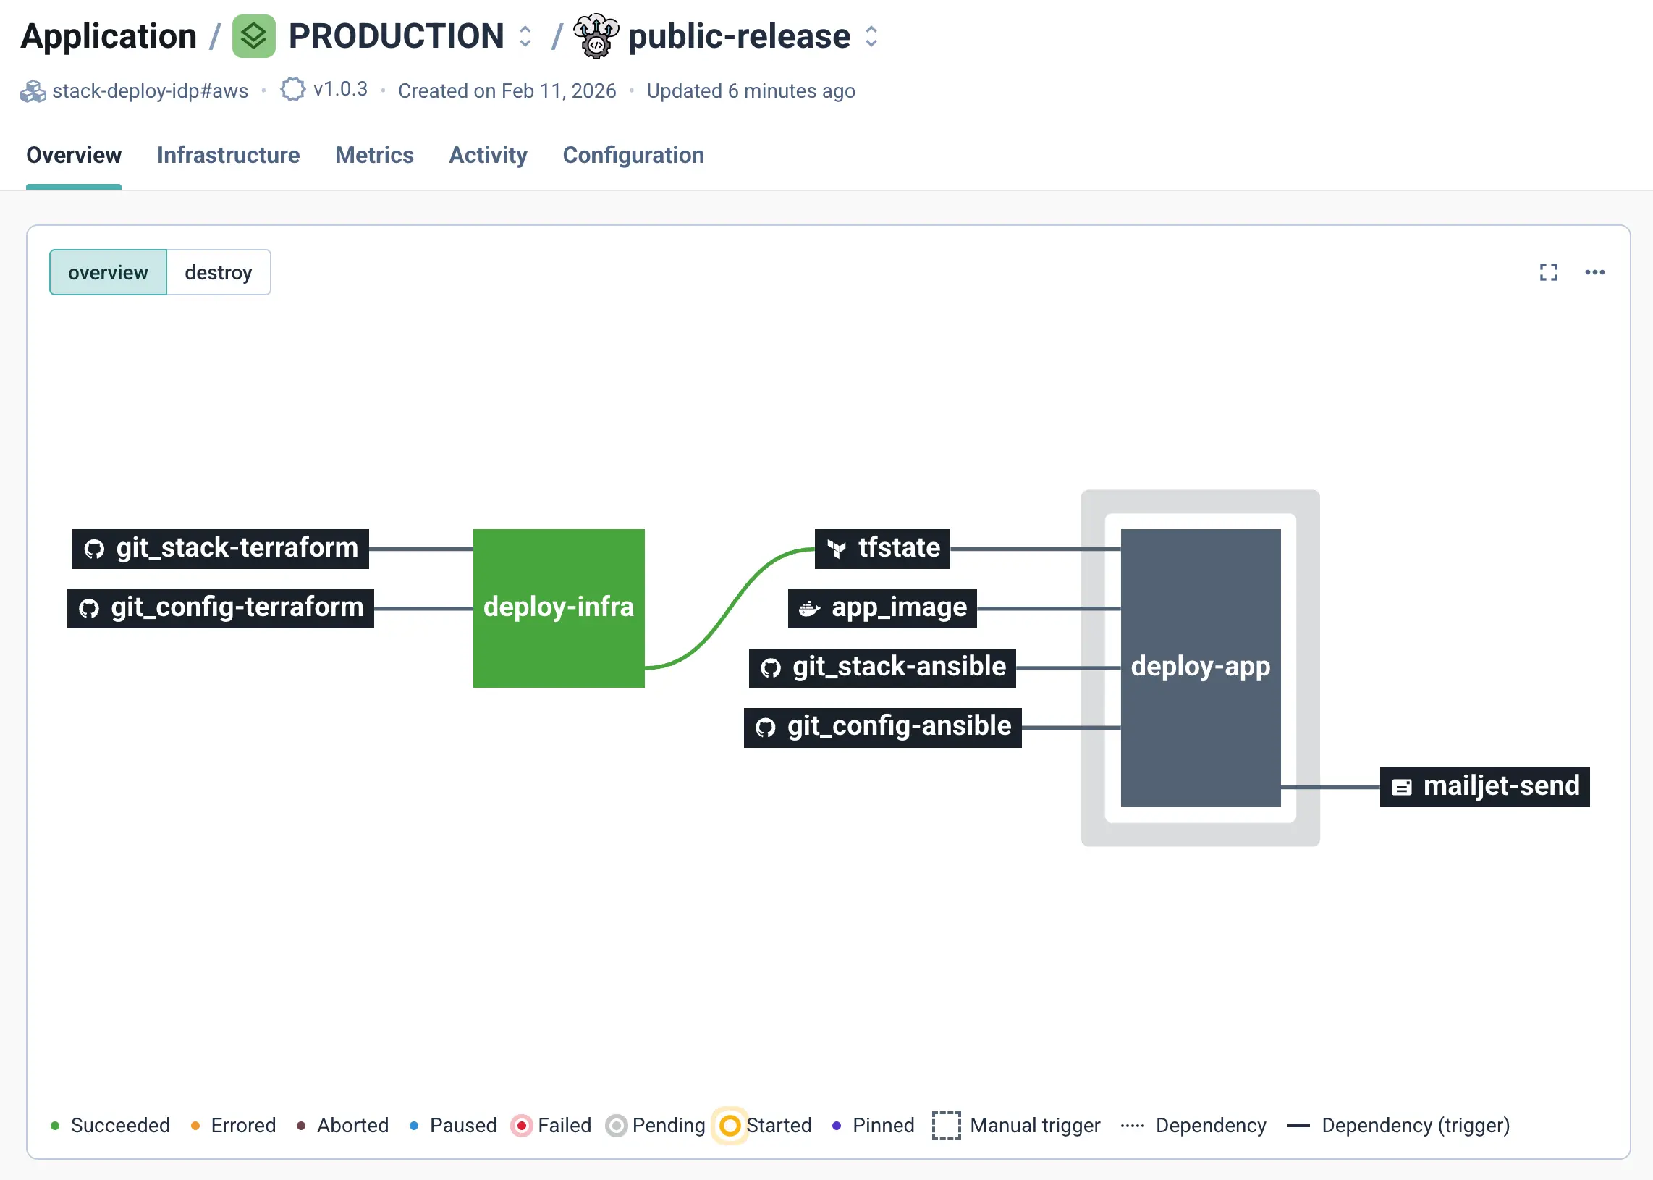Click the v1.0.3 version icon

(x=292, y=89)
